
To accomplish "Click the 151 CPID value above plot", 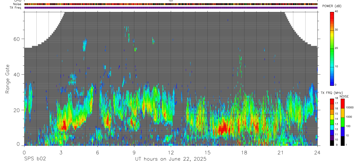I will (x=171, y=1).
